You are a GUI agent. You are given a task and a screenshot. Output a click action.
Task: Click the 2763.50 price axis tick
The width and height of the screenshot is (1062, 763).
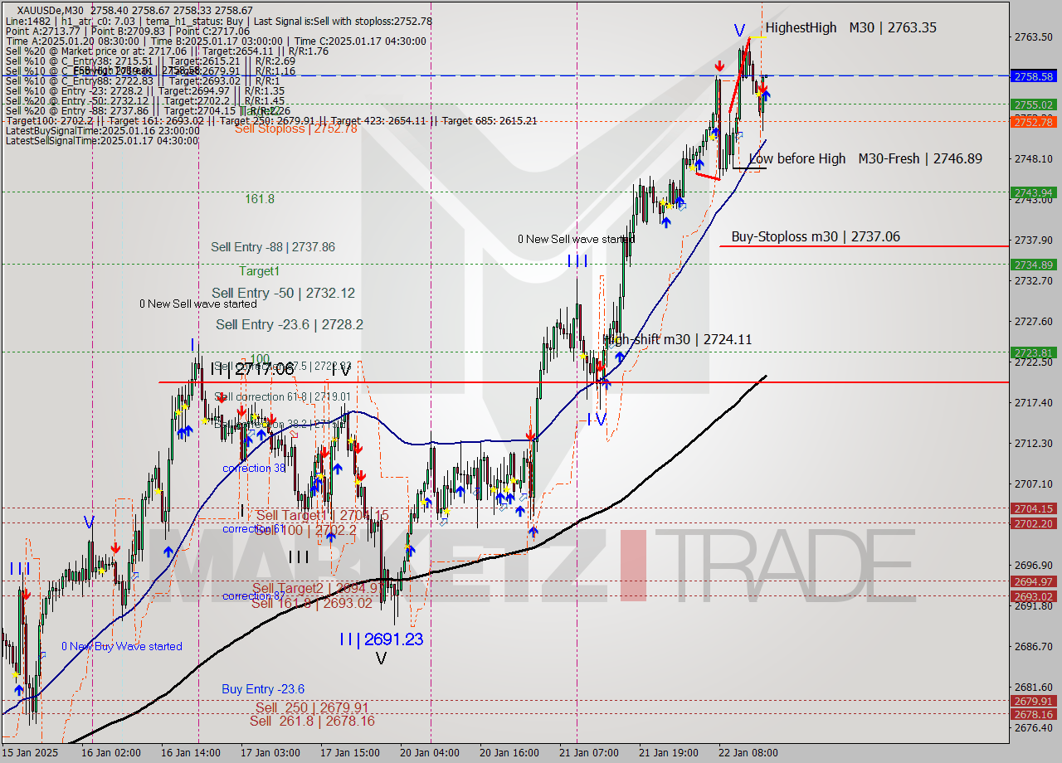click(1032, 36)
